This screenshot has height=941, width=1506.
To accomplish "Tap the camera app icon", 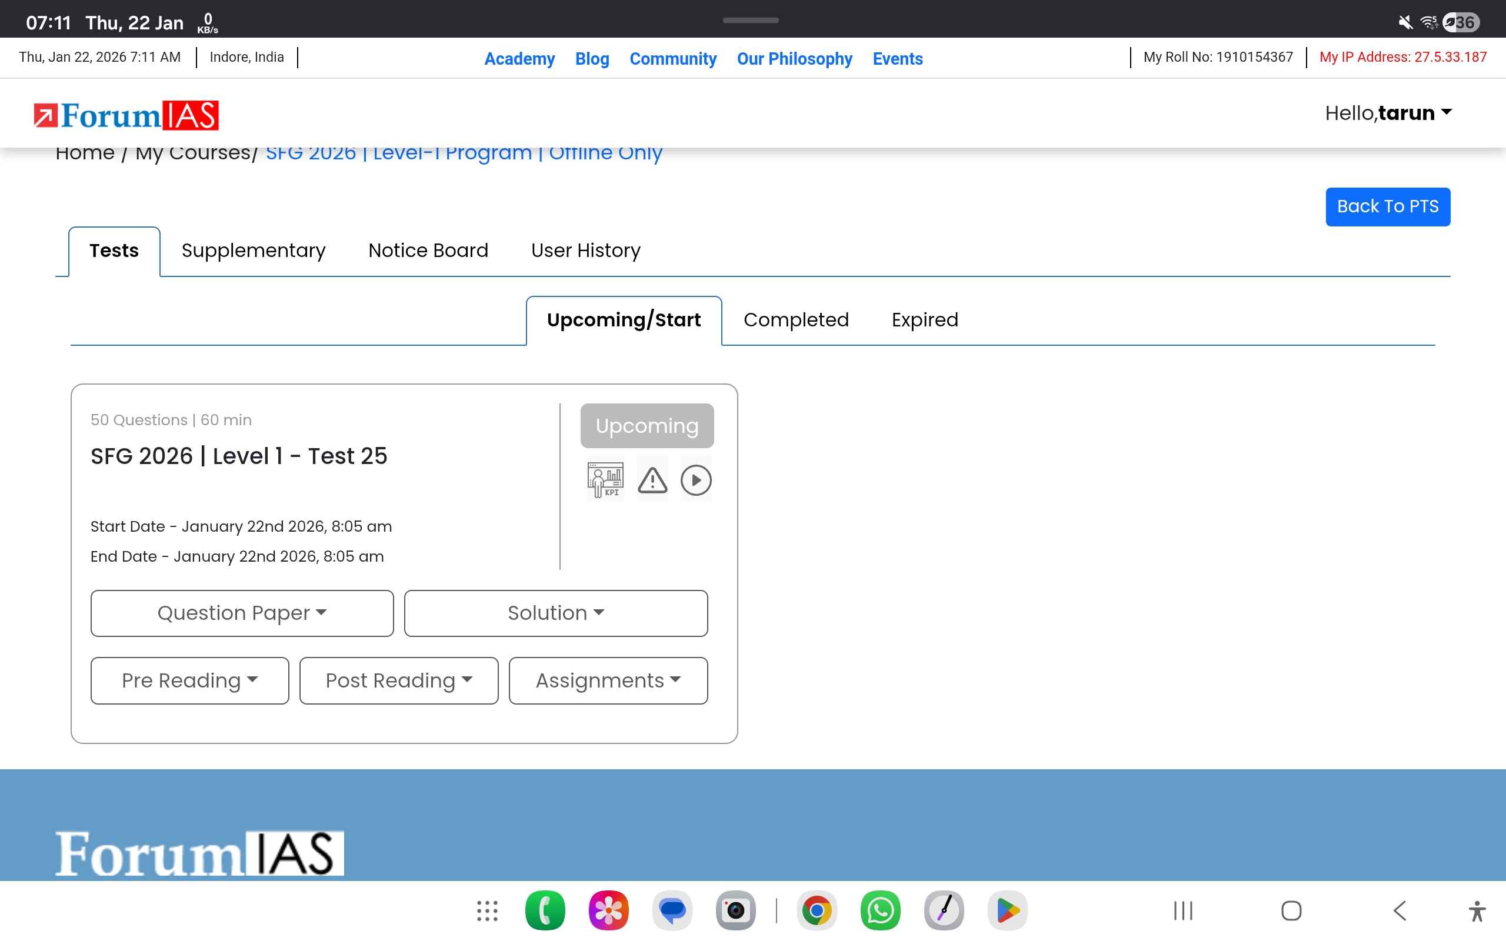I will 735,910.
